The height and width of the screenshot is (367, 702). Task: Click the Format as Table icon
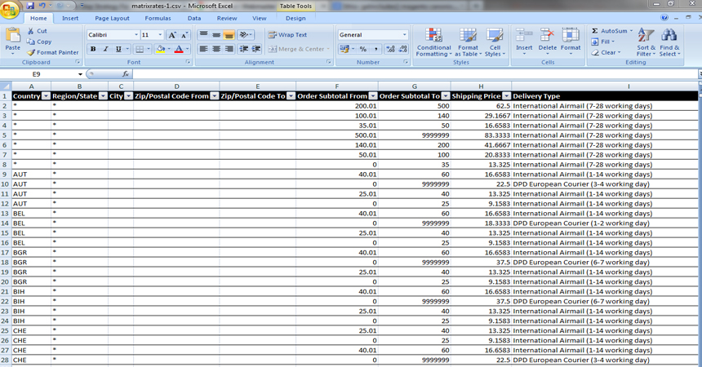pyautogui.click(x=468, y=41)
